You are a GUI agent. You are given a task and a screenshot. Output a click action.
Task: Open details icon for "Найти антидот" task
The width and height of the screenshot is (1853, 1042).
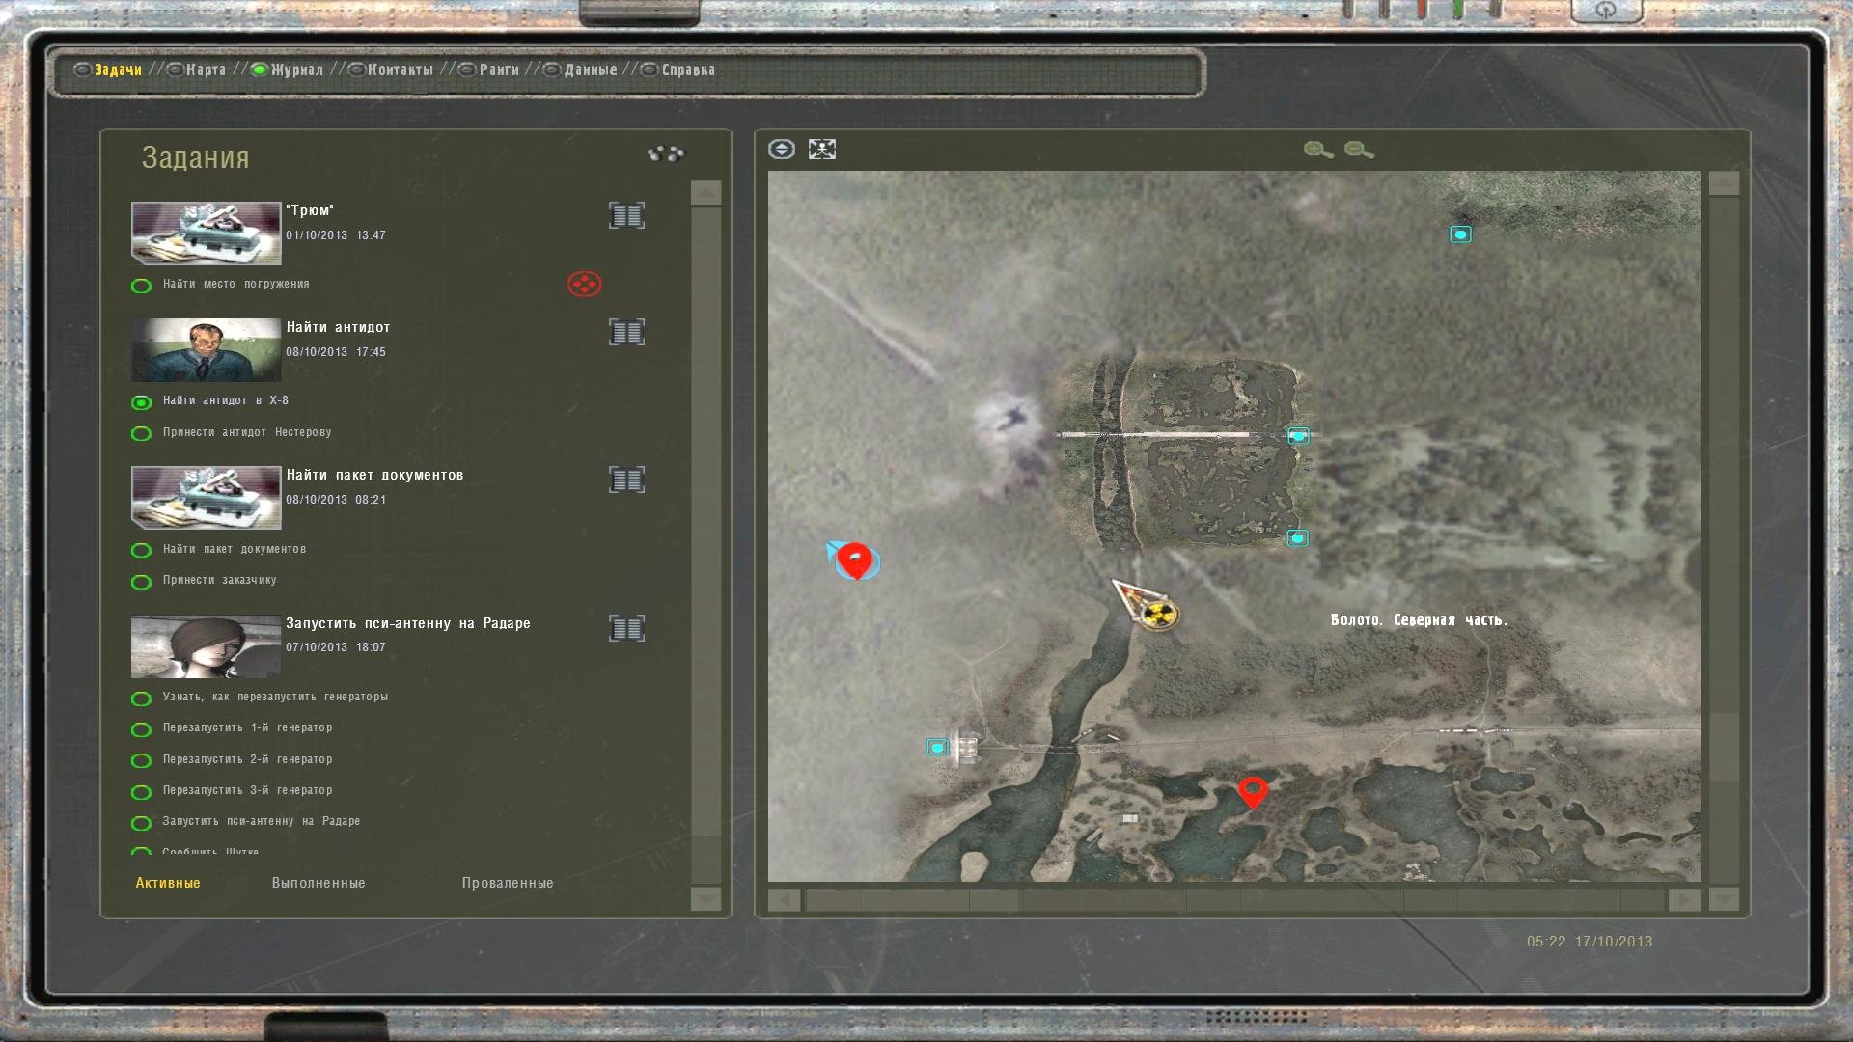626,333
